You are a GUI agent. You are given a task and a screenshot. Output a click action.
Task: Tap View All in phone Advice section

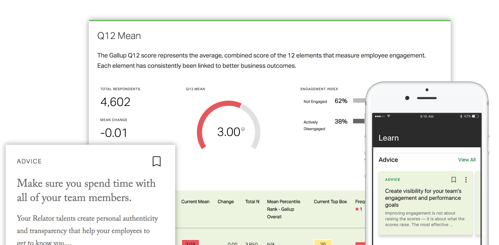pyautogui.click(x=467, y=160)
